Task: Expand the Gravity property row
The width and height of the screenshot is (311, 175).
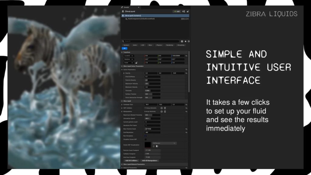Action: coord(124,73)
